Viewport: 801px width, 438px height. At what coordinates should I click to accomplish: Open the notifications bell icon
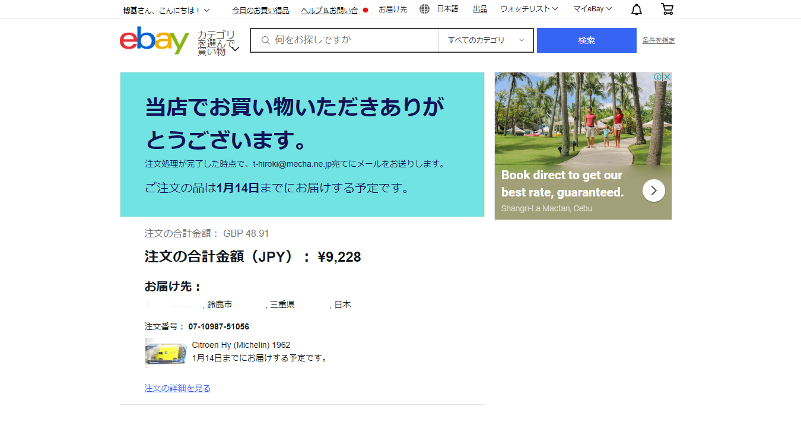click(637, 9)
